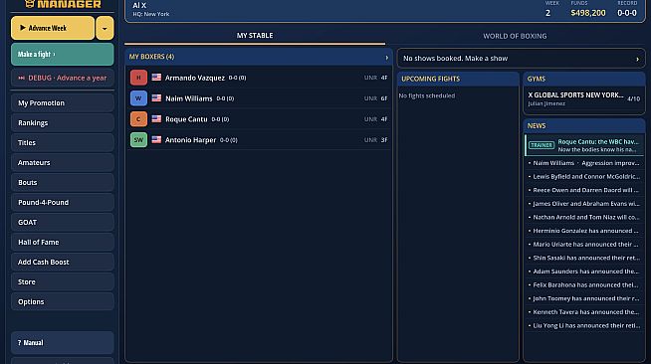Viewport: 651px width, 364px height.
Task: Click the flag next to Roque Cantu
Action: [156, 118]
